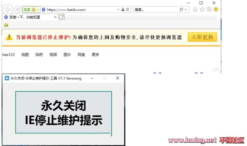Open the Tools gear icon

pos(209,9)
